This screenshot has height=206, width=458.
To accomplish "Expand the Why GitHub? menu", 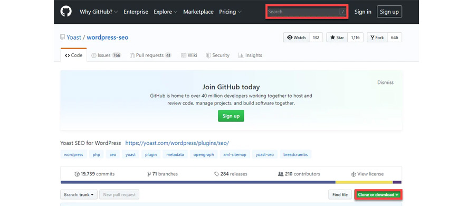I will coord(99,12).
